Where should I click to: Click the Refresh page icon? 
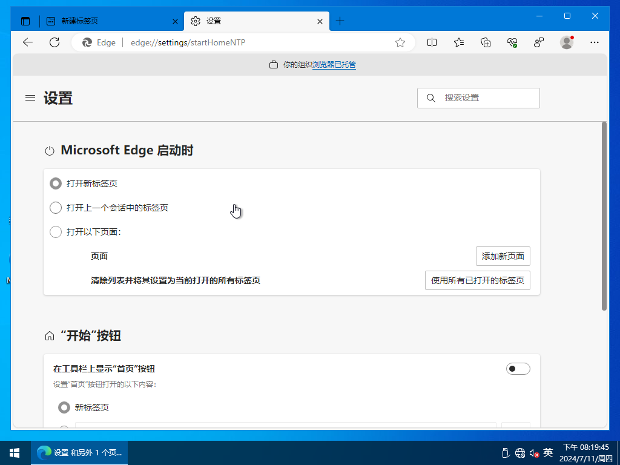(54, 42)
